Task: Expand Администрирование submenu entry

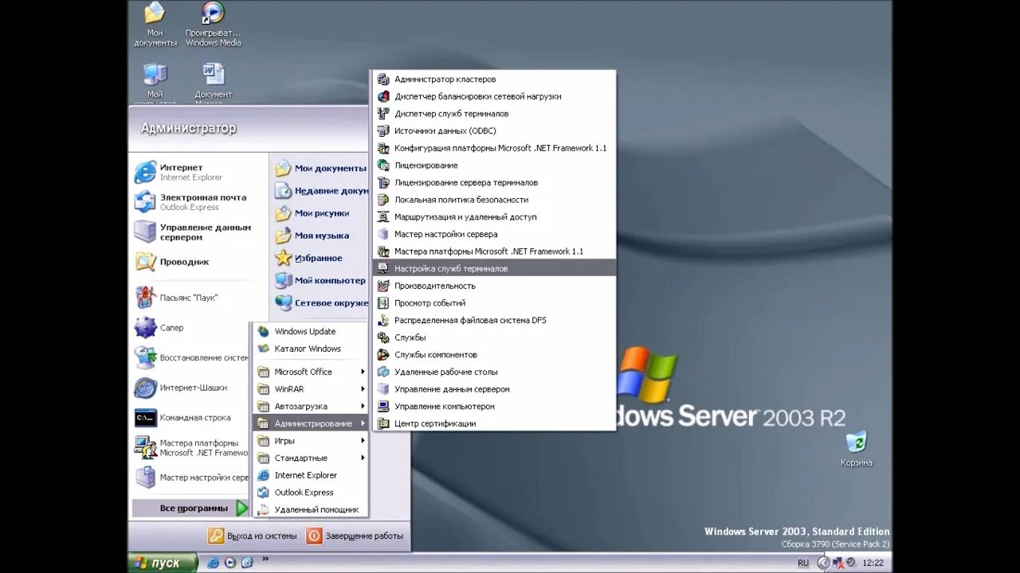Action: coord(310,423)
